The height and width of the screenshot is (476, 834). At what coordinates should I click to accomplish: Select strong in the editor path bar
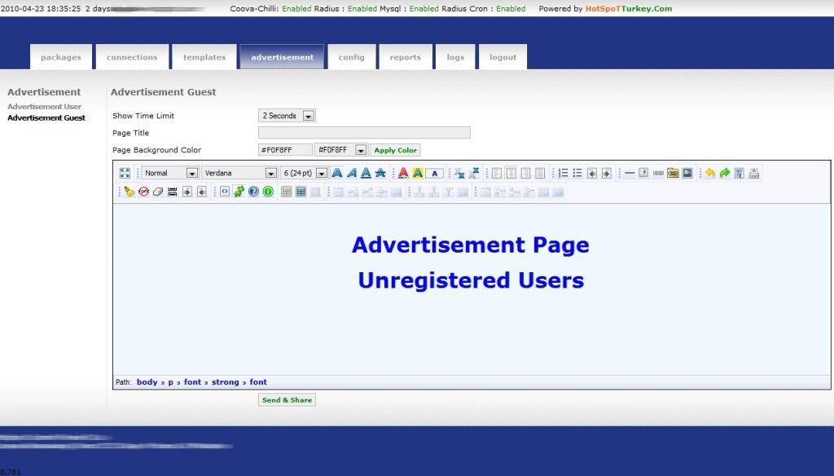pyautogui.click(x=226, y=381)
